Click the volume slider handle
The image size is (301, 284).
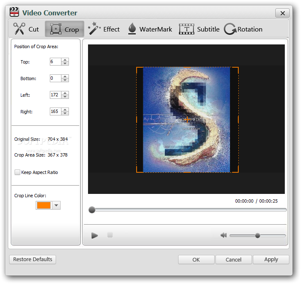[x=257, y=235]
